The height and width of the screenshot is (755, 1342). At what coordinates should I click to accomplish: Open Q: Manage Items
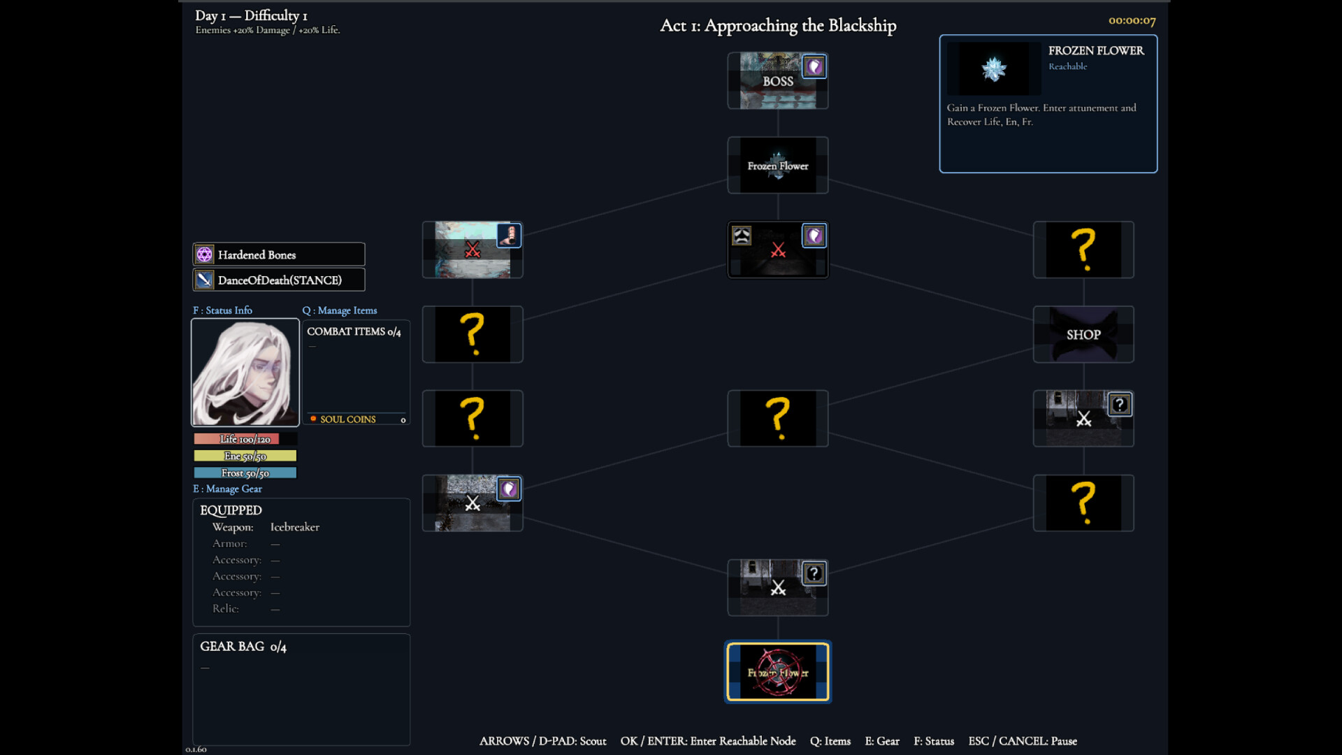coord(340,310)
